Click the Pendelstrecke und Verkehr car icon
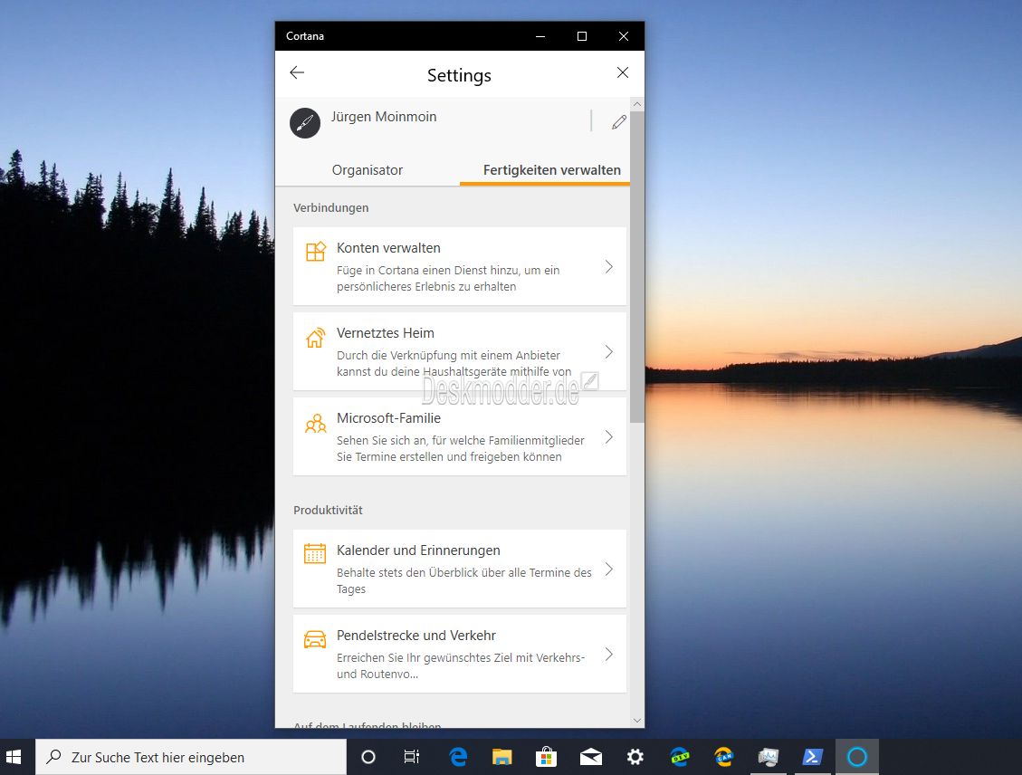1022x775 pixels. point(315,639)
